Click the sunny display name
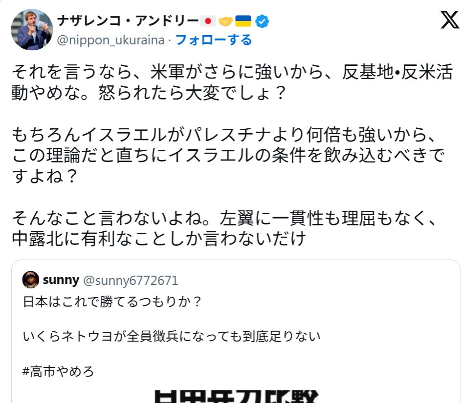 [x=61, y=280]
